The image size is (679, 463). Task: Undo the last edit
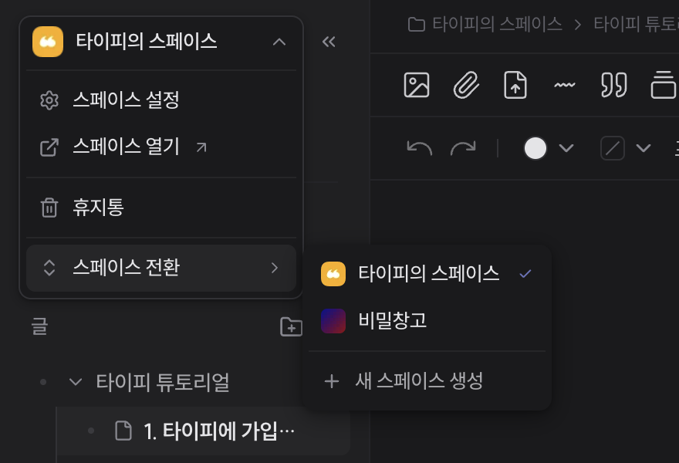[x=419, y=148]
